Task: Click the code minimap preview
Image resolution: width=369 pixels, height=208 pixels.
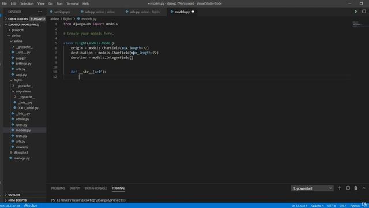Action: coord(359,24)
